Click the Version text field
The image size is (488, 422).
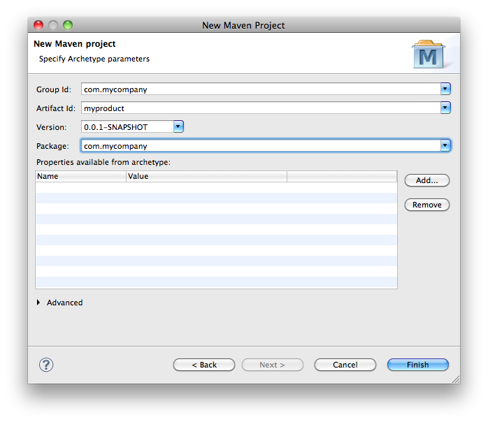tap(127, 126)
